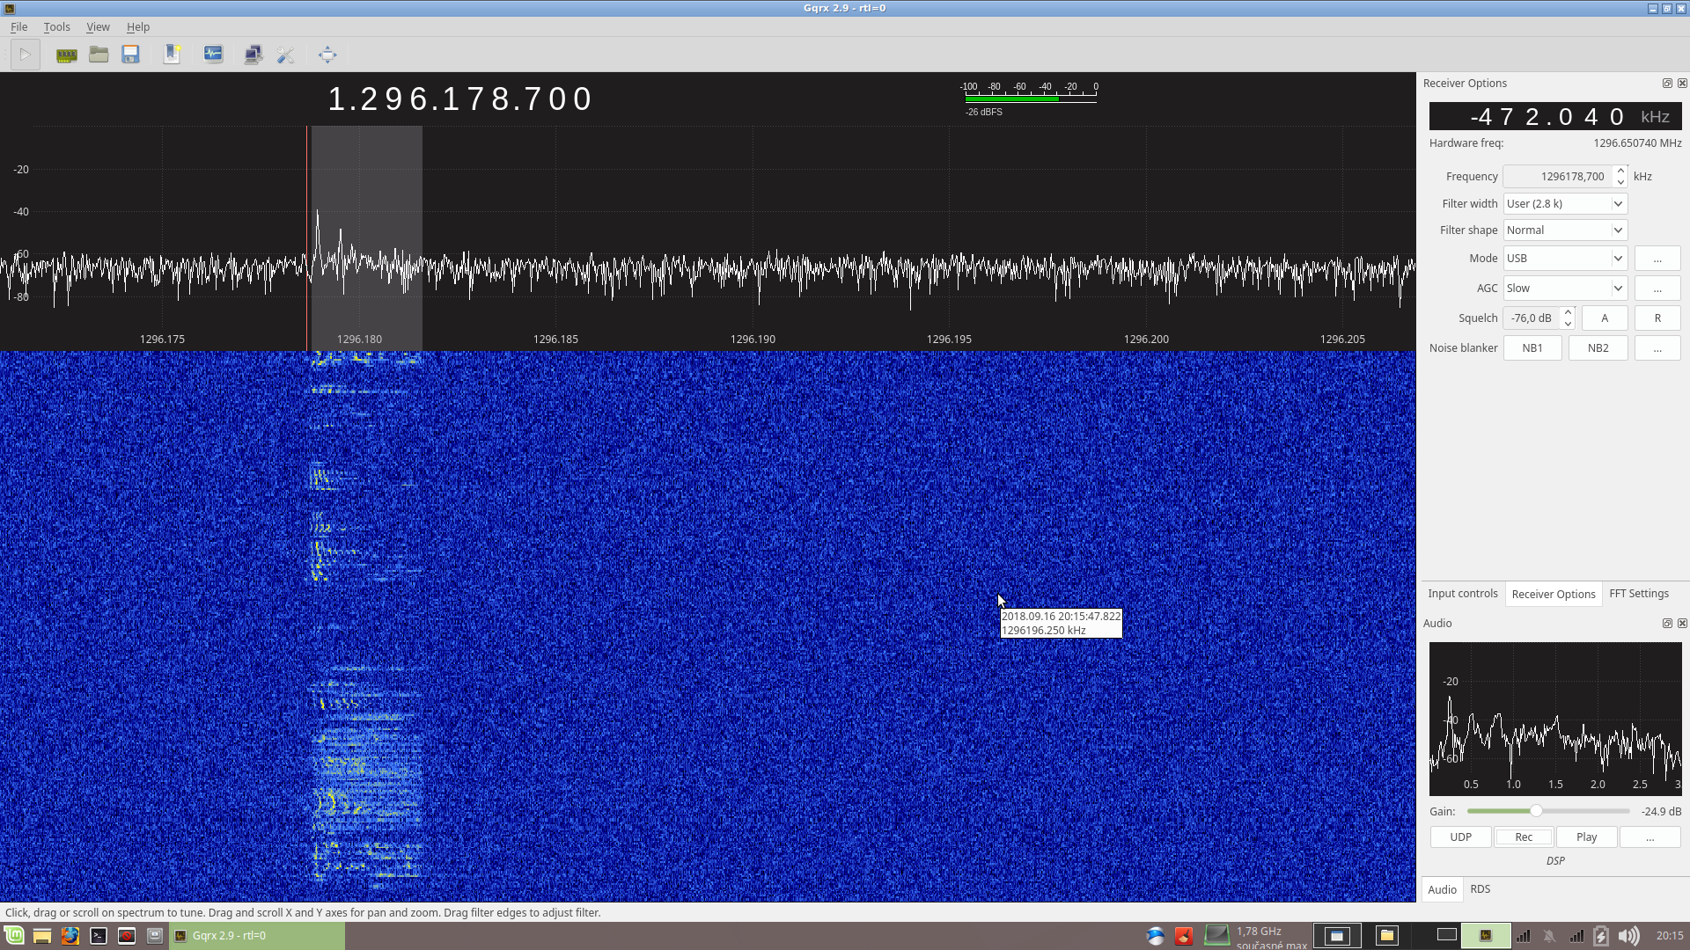The width and height of the screenshot is (1690, 950).
Task: Switch to the FFT Settings tab
Action: point(1638,594)
